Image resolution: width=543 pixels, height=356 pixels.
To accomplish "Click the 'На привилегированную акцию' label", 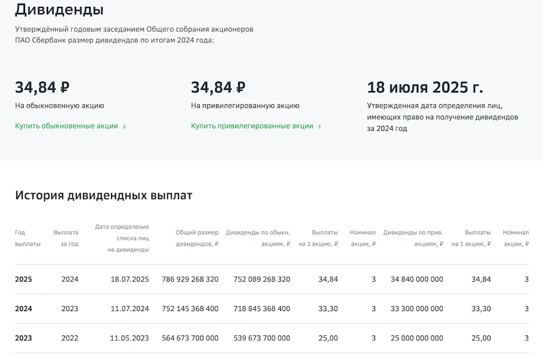I will [245, 105].
